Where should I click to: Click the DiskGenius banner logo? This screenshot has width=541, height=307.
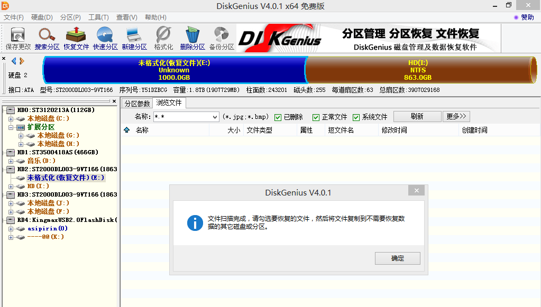coord(280,39)
